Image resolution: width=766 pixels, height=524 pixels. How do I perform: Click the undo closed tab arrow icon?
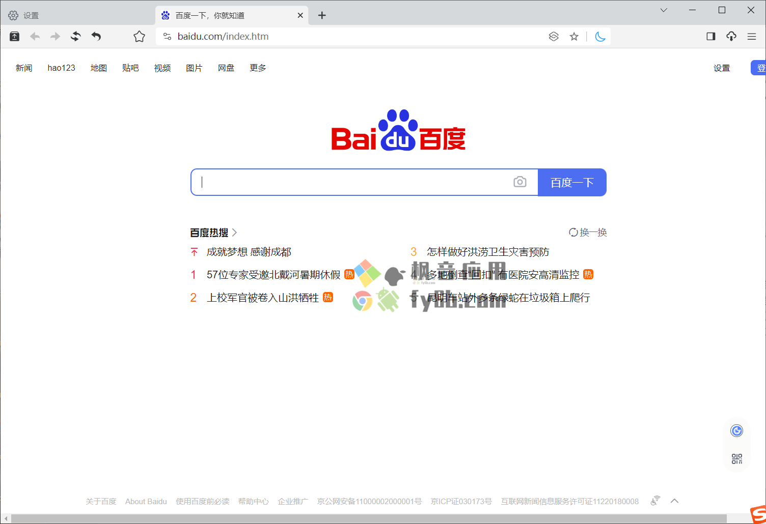click(96, 36)
